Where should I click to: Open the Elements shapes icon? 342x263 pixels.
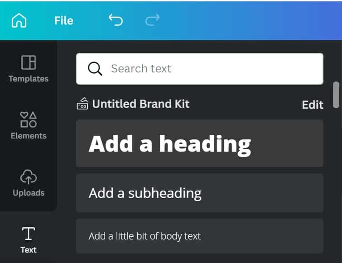click(x=29, y=119)
